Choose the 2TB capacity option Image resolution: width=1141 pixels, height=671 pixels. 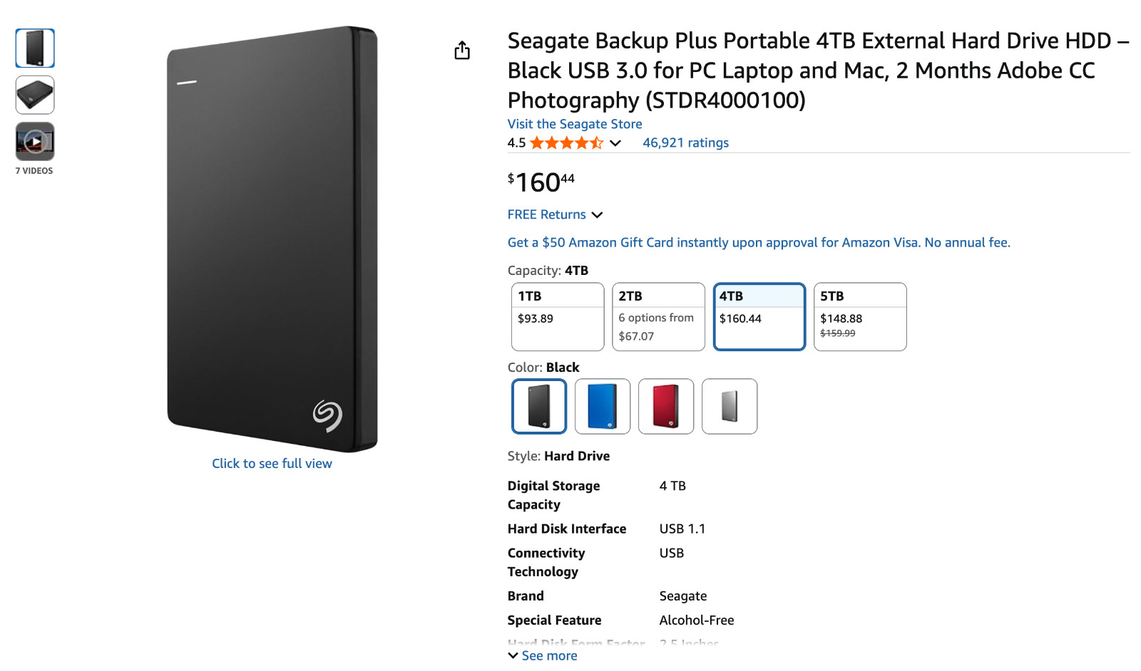point(658,316)
